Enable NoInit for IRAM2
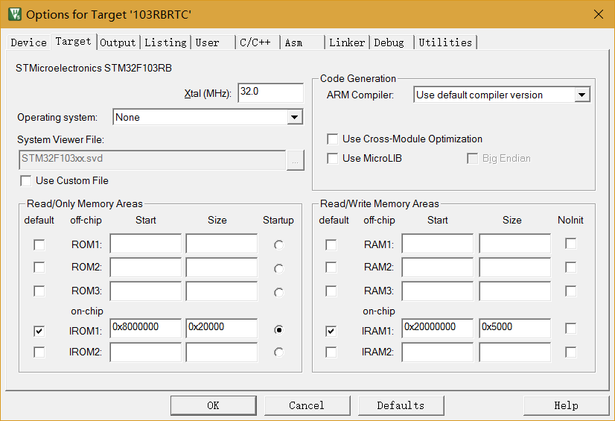Image resolution: width=615 pixels, height=421 pixels. point(570,352)
